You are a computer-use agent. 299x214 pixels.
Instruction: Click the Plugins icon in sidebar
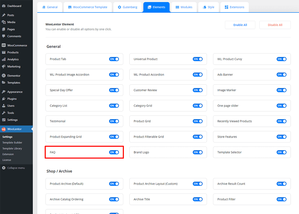4,99
